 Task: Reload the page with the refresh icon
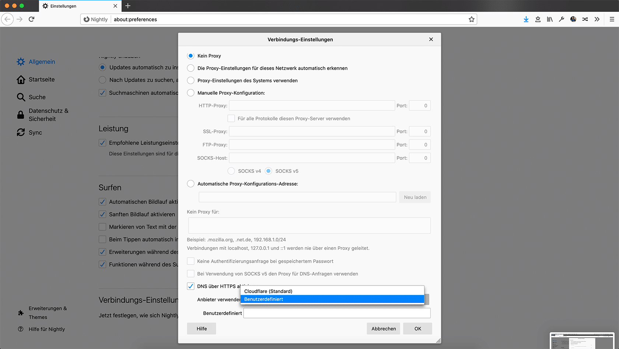point(31,19)
